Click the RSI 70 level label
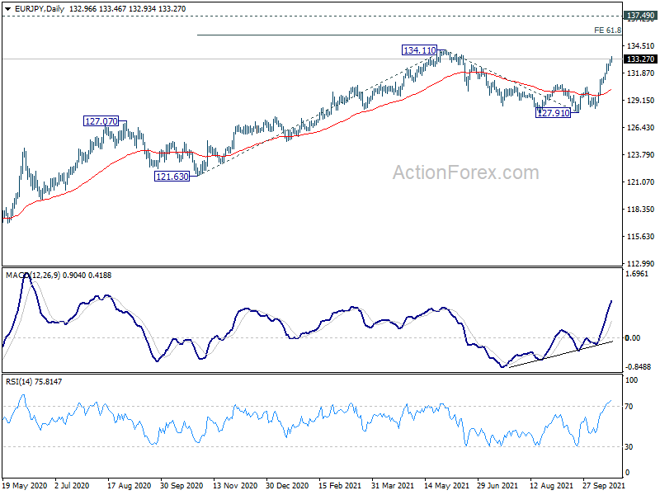 (x=629, y=407)
